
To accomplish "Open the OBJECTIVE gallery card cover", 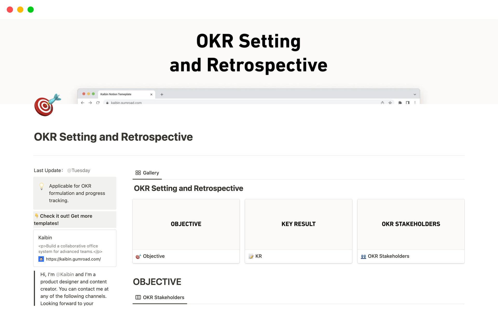I will [x=186, y=224].
